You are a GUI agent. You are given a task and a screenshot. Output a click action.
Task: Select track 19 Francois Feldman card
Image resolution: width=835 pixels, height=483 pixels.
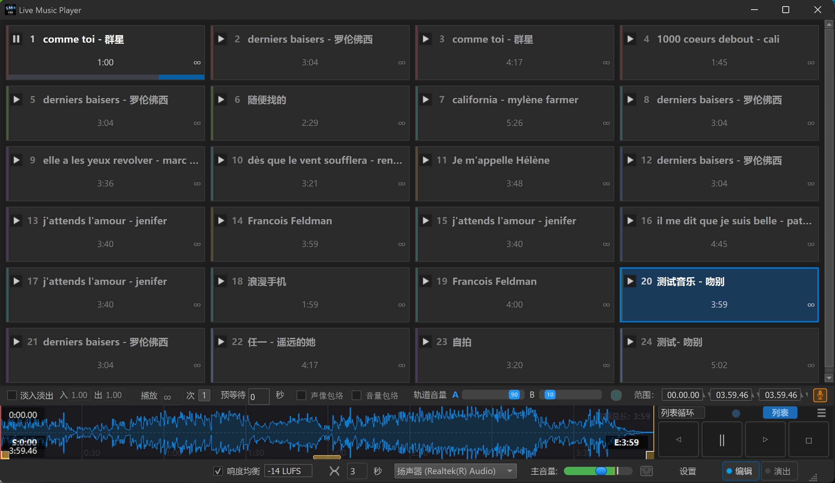coord(514,295)
